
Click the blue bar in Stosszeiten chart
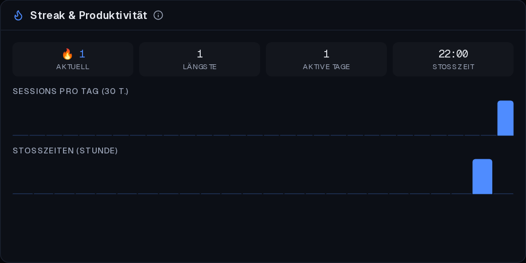coord(483,176)
